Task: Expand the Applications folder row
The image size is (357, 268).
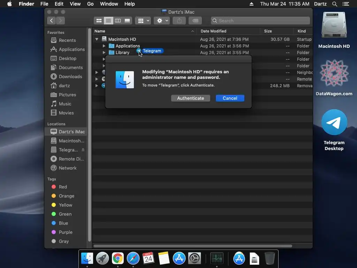Action: (x=104, y=46)
